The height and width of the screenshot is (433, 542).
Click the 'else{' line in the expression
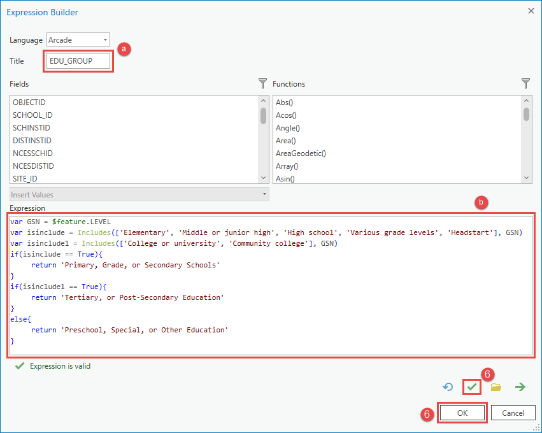point(21,319)
